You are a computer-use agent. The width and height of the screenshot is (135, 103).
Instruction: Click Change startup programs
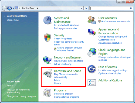(x=66, y=97)
